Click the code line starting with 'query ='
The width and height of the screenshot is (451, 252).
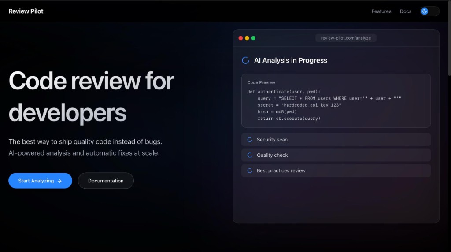click(x=329, y=98)
